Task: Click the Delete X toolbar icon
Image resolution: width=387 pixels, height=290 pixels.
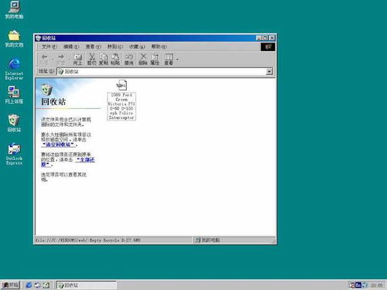Action: [143, 60]
